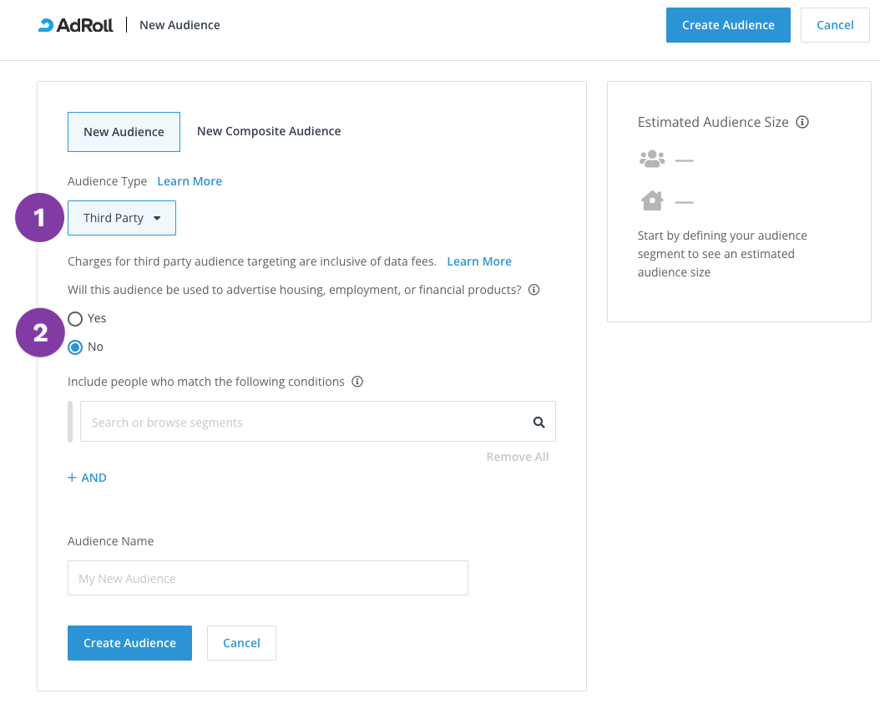The height and width of the screenshot is (704, 880).
Task: Click the household icon
Action: (651, 200)
